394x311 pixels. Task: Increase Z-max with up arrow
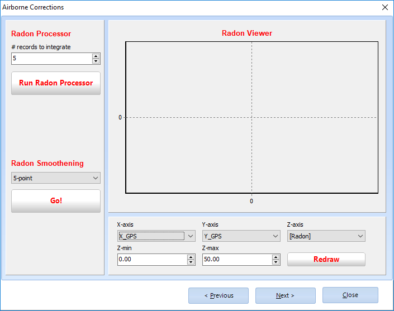[276, 257]
